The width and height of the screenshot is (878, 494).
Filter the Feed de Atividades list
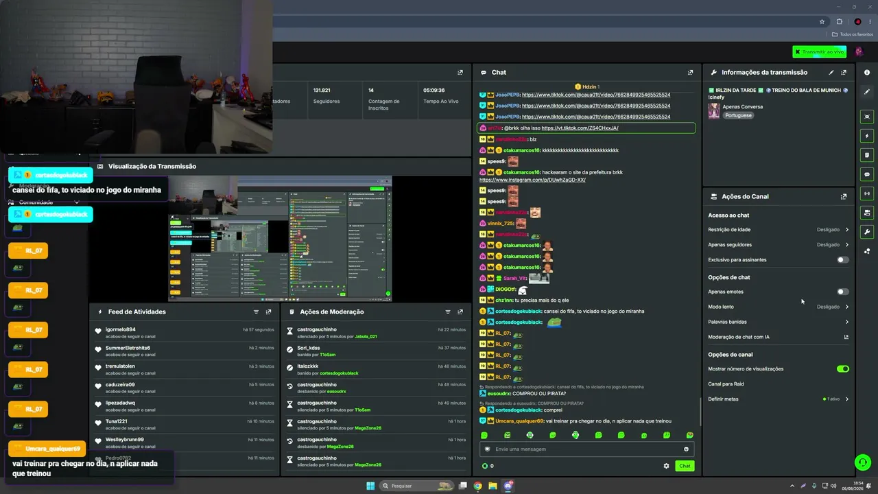pos(256,311)
